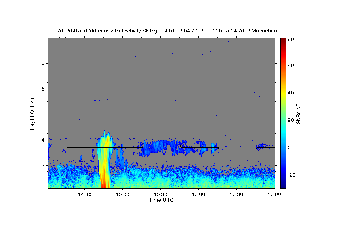Click the colorbar value 80

[291, 39]
